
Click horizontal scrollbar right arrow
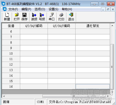[108, 96]
